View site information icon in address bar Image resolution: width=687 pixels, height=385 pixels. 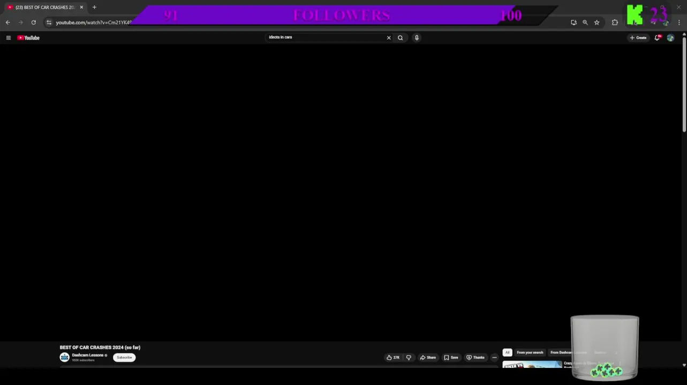pos(49,22)
